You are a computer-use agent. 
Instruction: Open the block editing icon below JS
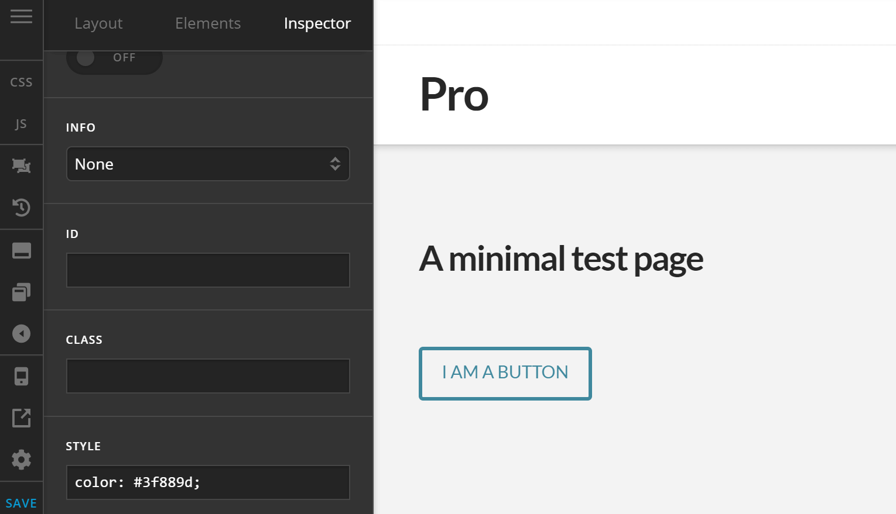pos(21,165)
